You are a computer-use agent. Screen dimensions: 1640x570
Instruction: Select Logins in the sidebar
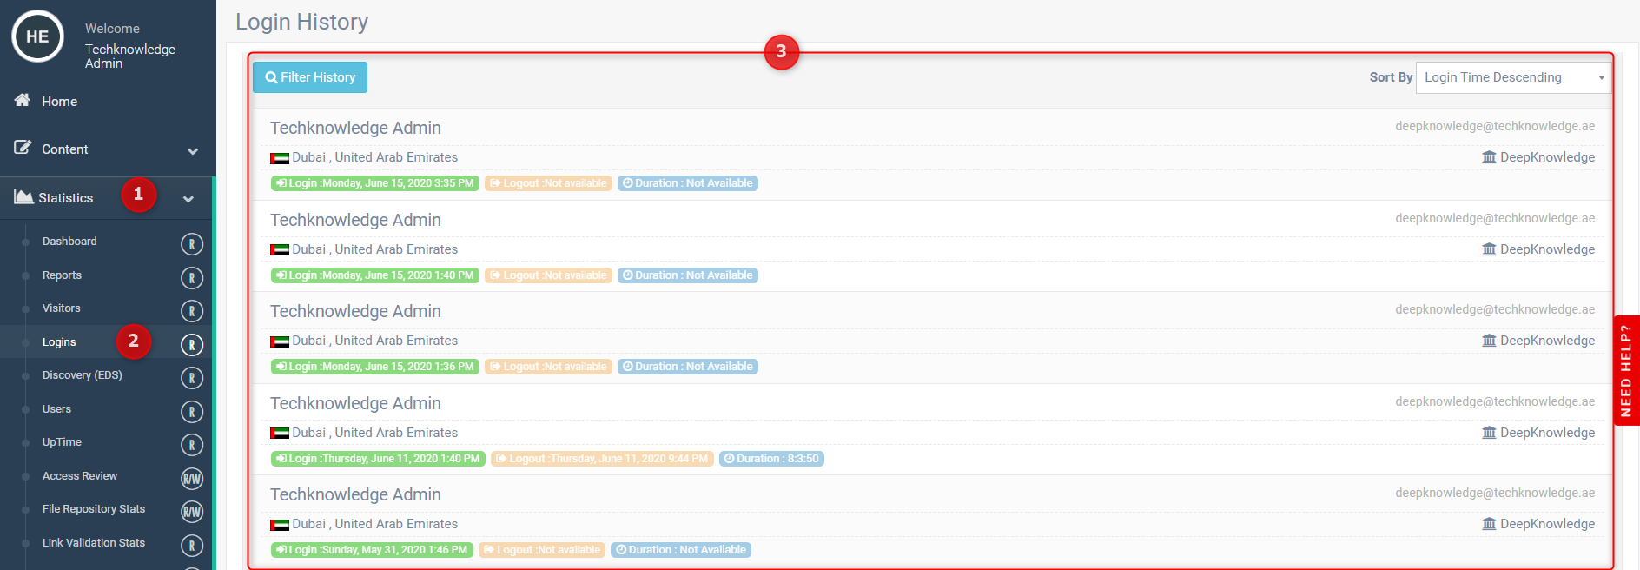point(59,342)
